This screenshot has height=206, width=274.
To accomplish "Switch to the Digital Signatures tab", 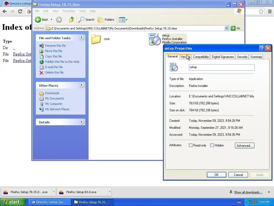I will pyautogui.click(x=223, y=57).
